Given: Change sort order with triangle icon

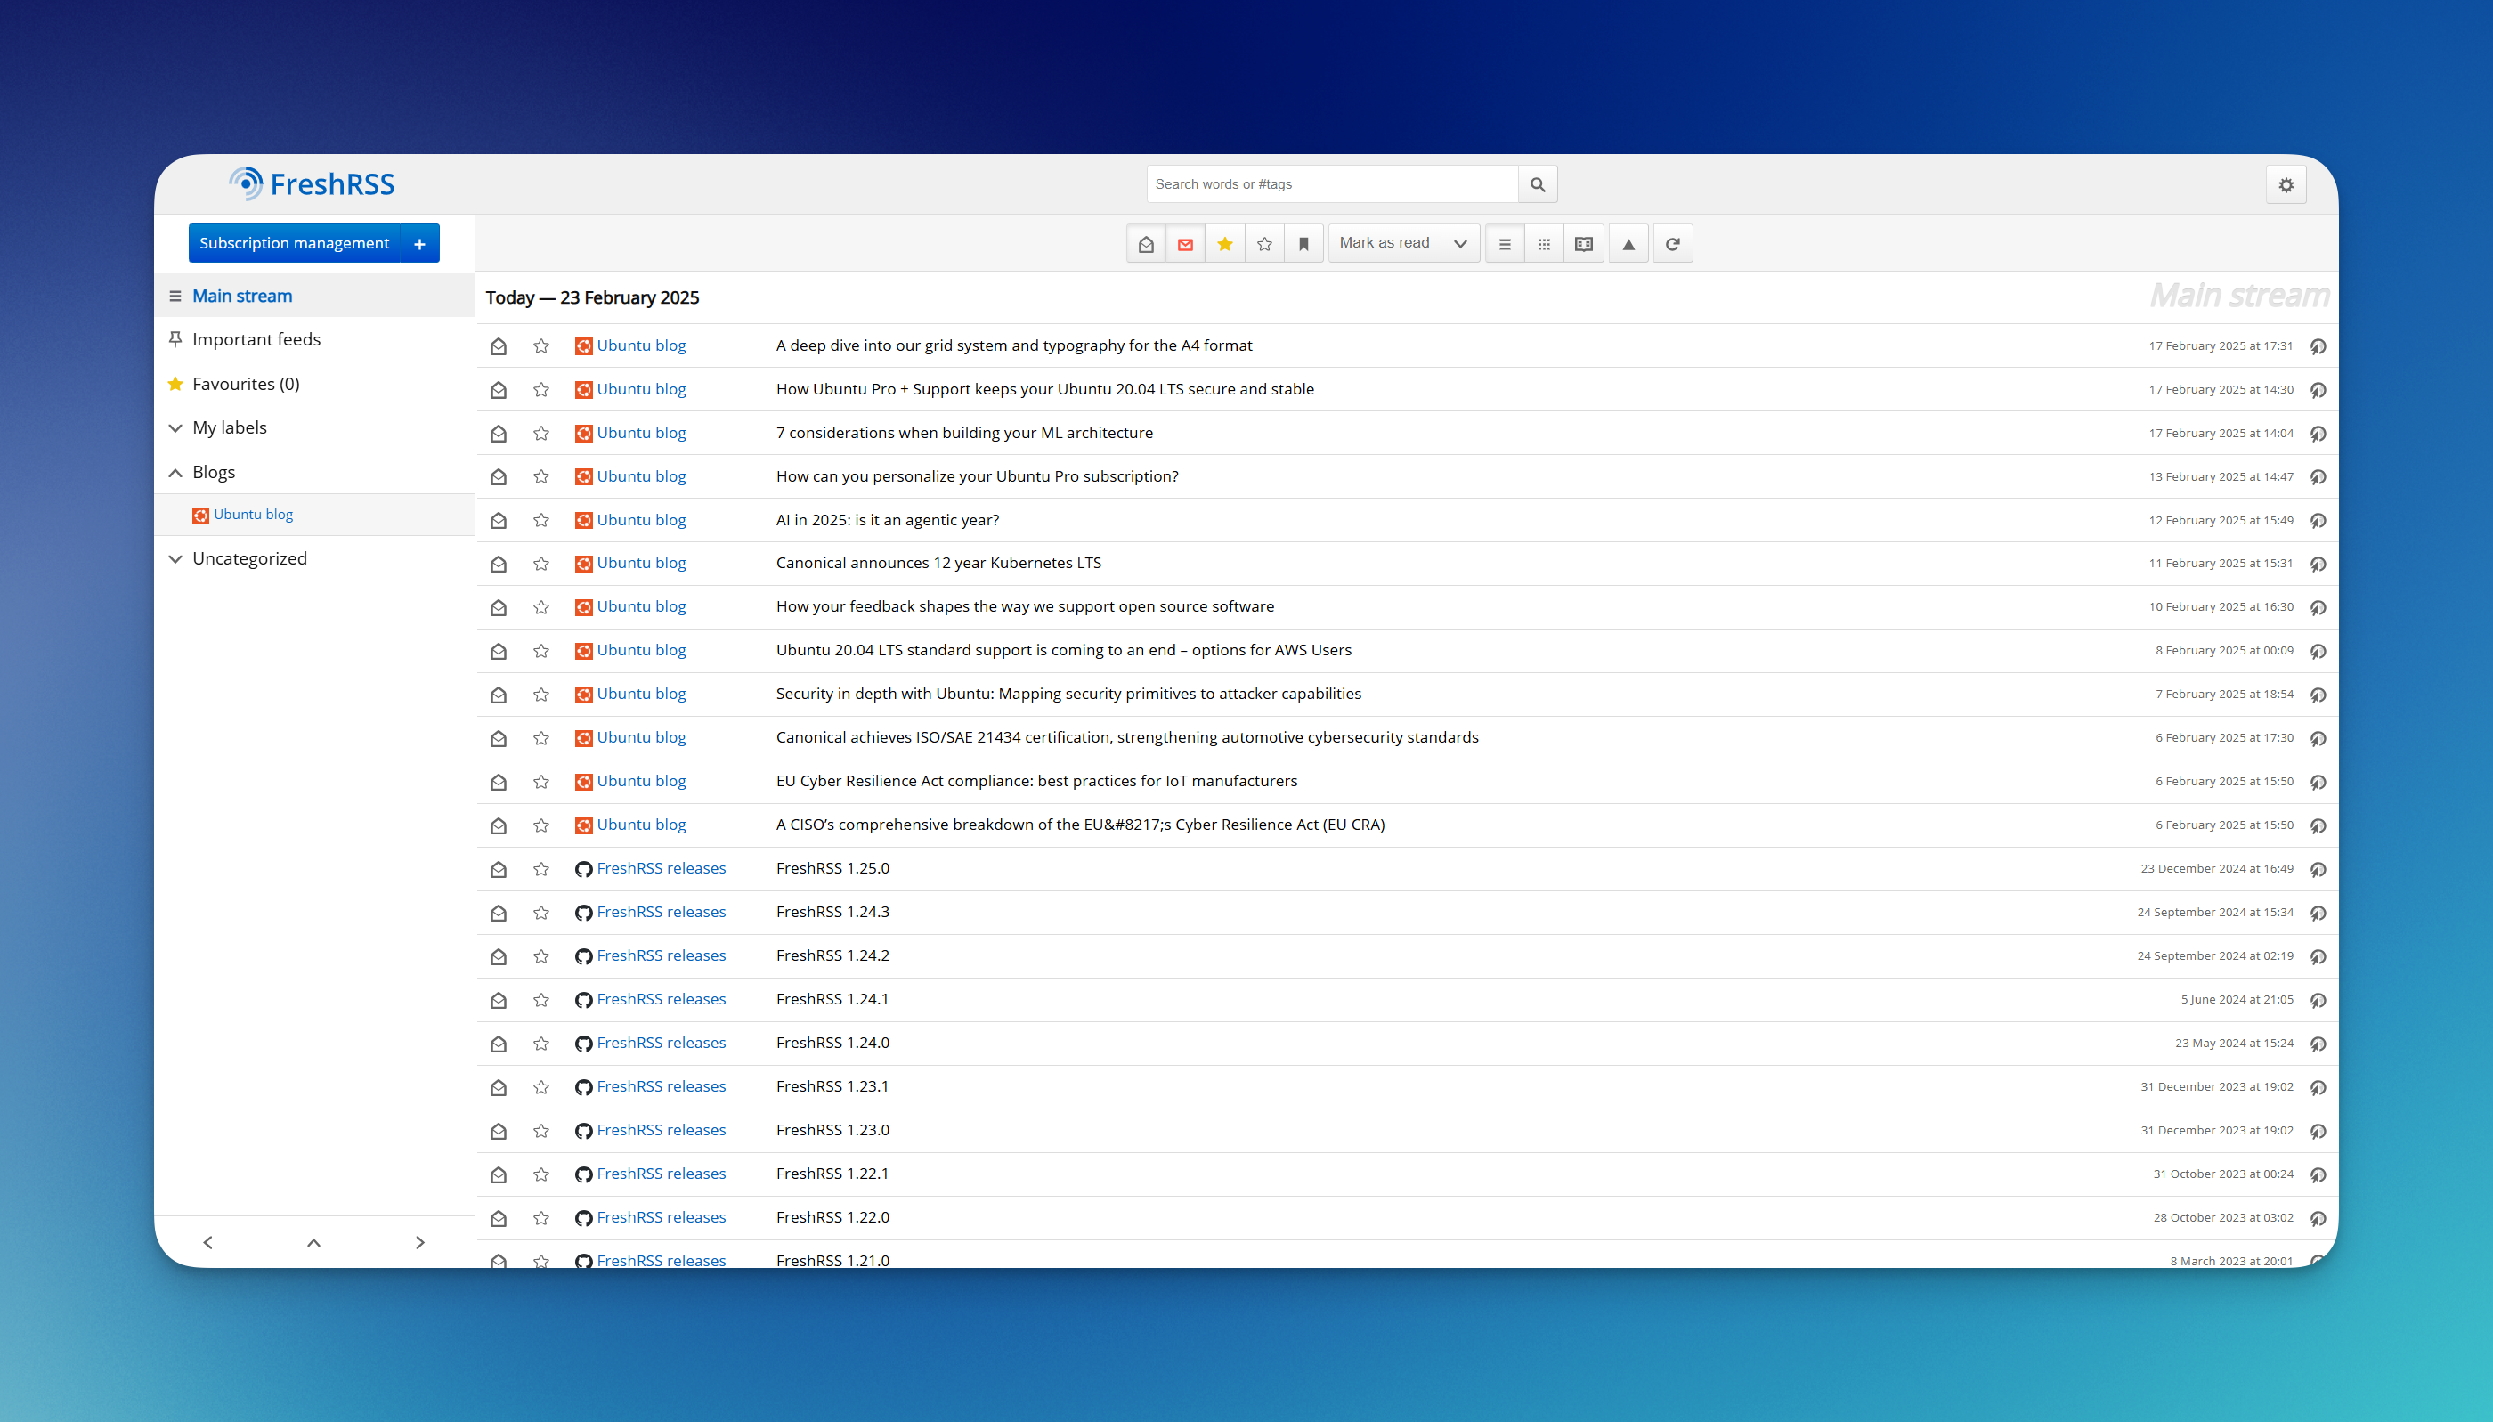Looking at the screenshot, I should (1628, 244).
